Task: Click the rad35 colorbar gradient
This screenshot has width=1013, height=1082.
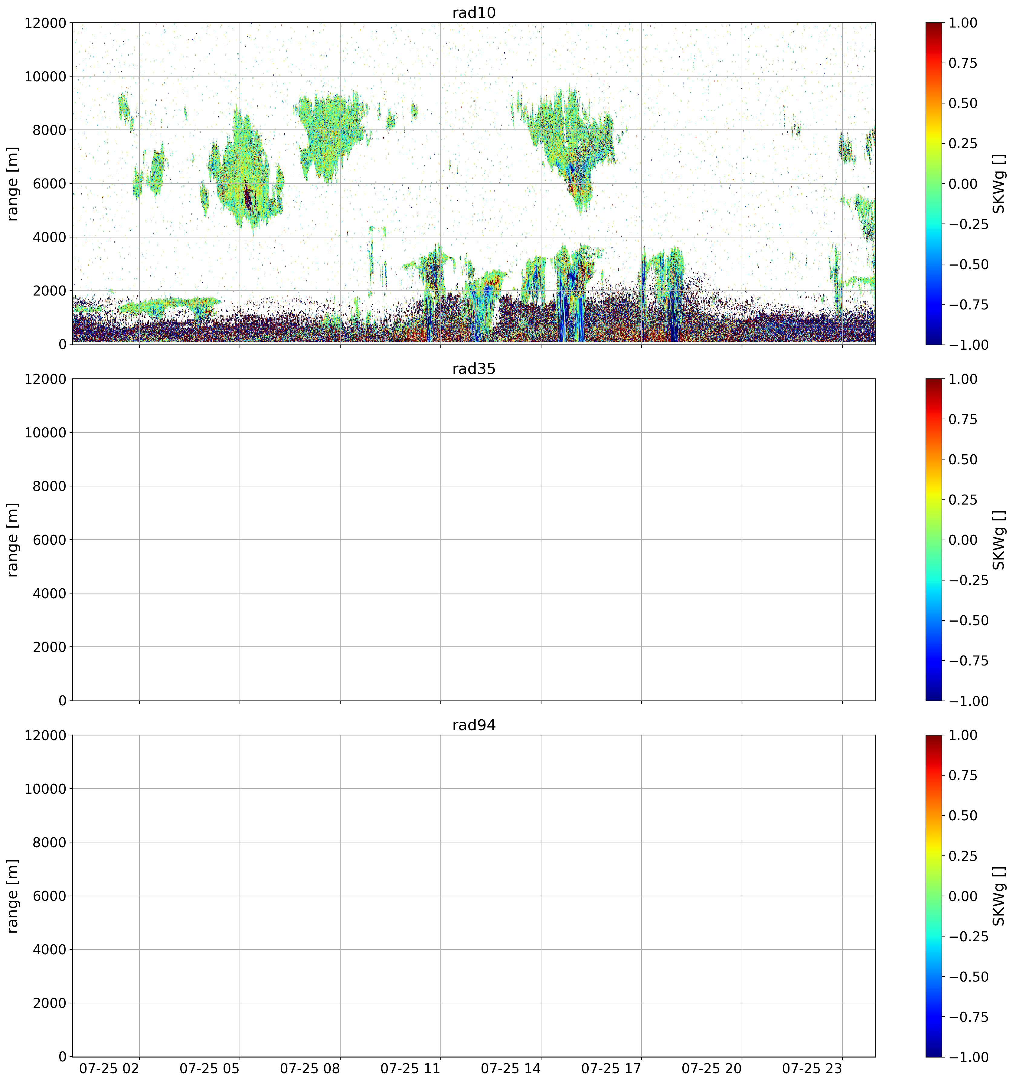Action: pos(933,539)
